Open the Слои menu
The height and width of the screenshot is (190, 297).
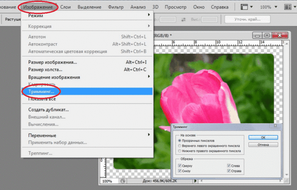point(65,7)
